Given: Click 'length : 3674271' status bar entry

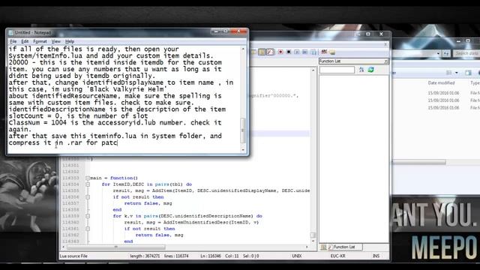Looking at the screenshot, I should [x=145, y=256].
